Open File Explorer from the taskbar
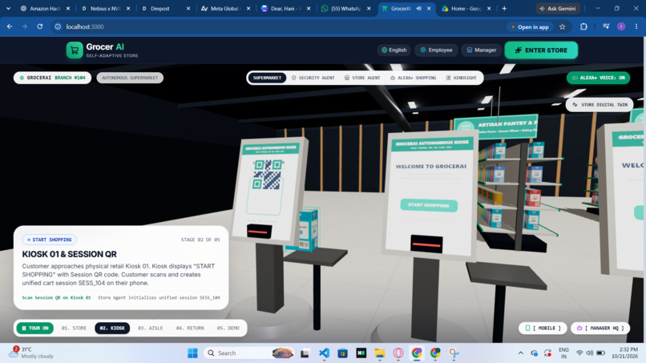Viewport: 646px width, 363px height. click(379, 353)
